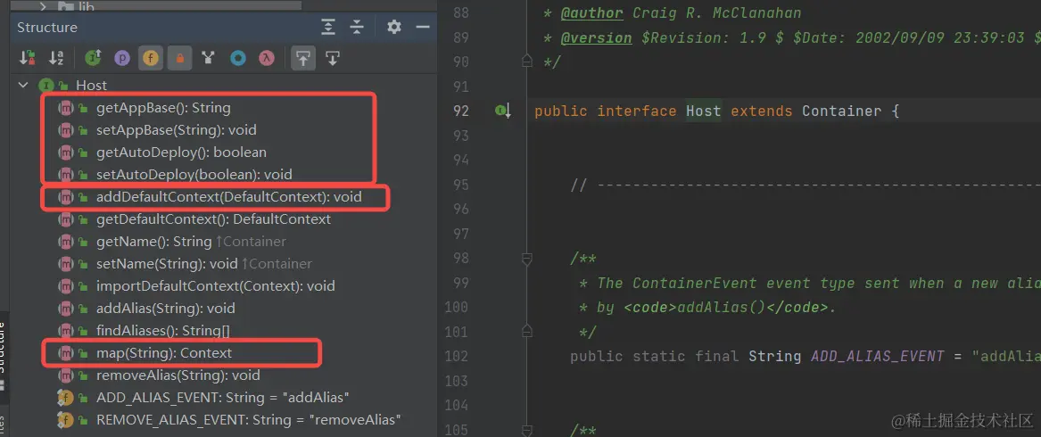1041x437 pixels.
Task: Click addAlias() code reference on line 100
Action: 721,308
